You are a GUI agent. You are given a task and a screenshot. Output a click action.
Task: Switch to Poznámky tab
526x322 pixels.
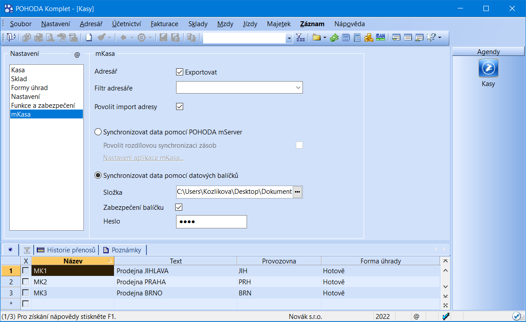122,250
